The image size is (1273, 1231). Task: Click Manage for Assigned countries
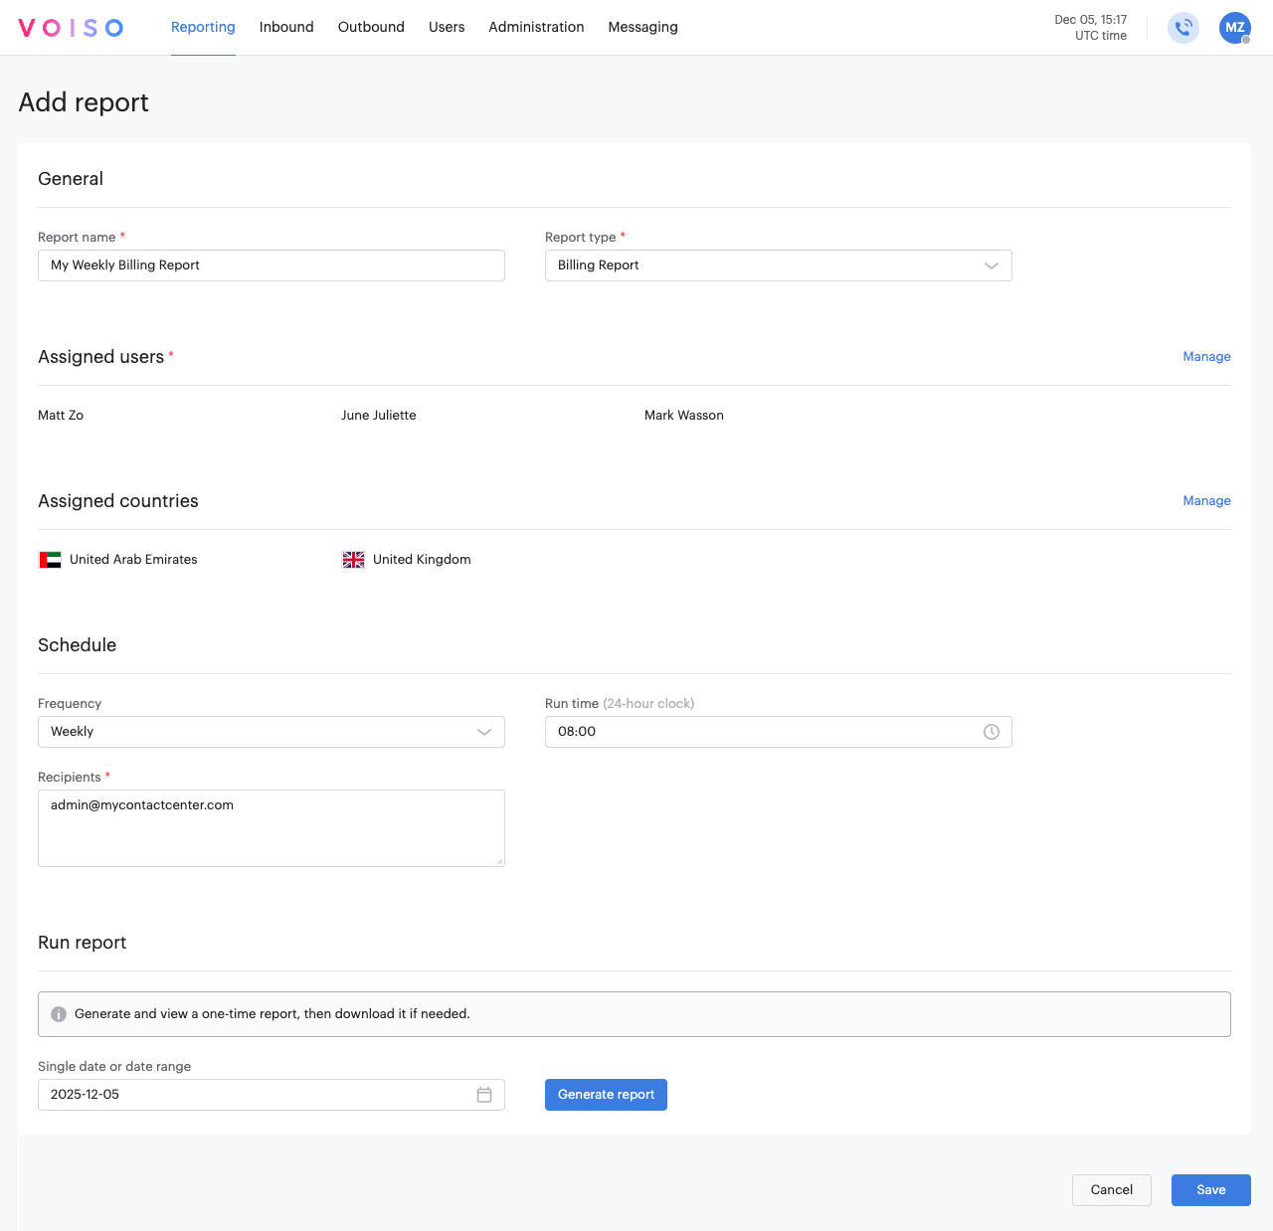(x=1206, y=500)
